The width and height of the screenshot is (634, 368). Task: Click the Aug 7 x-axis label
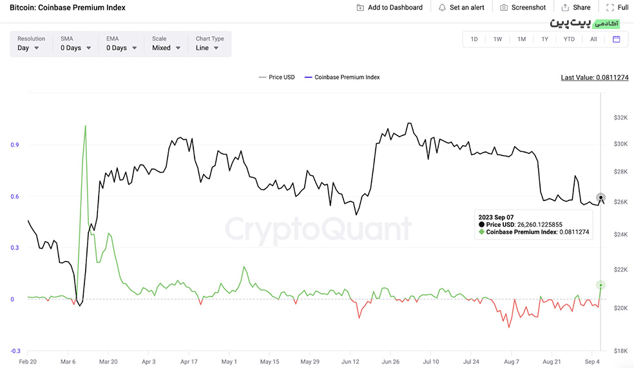(512, 362)
